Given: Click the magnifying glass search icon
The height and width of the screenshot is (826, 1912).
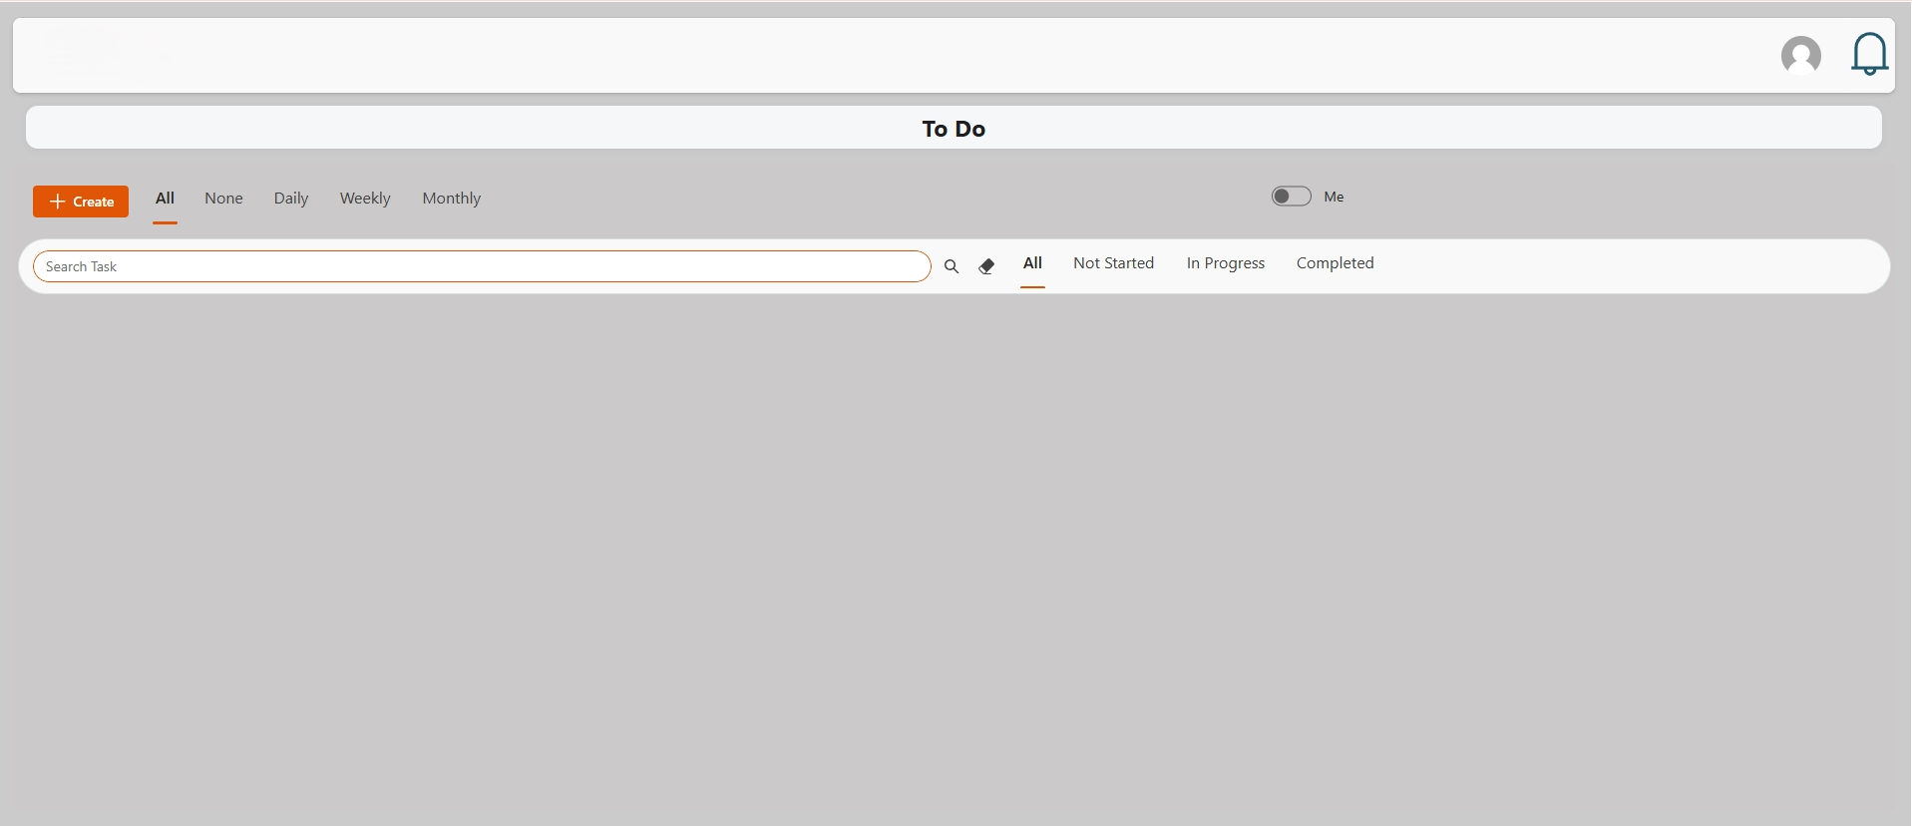Looking at the screenshot, I should [x=952, y=266].
